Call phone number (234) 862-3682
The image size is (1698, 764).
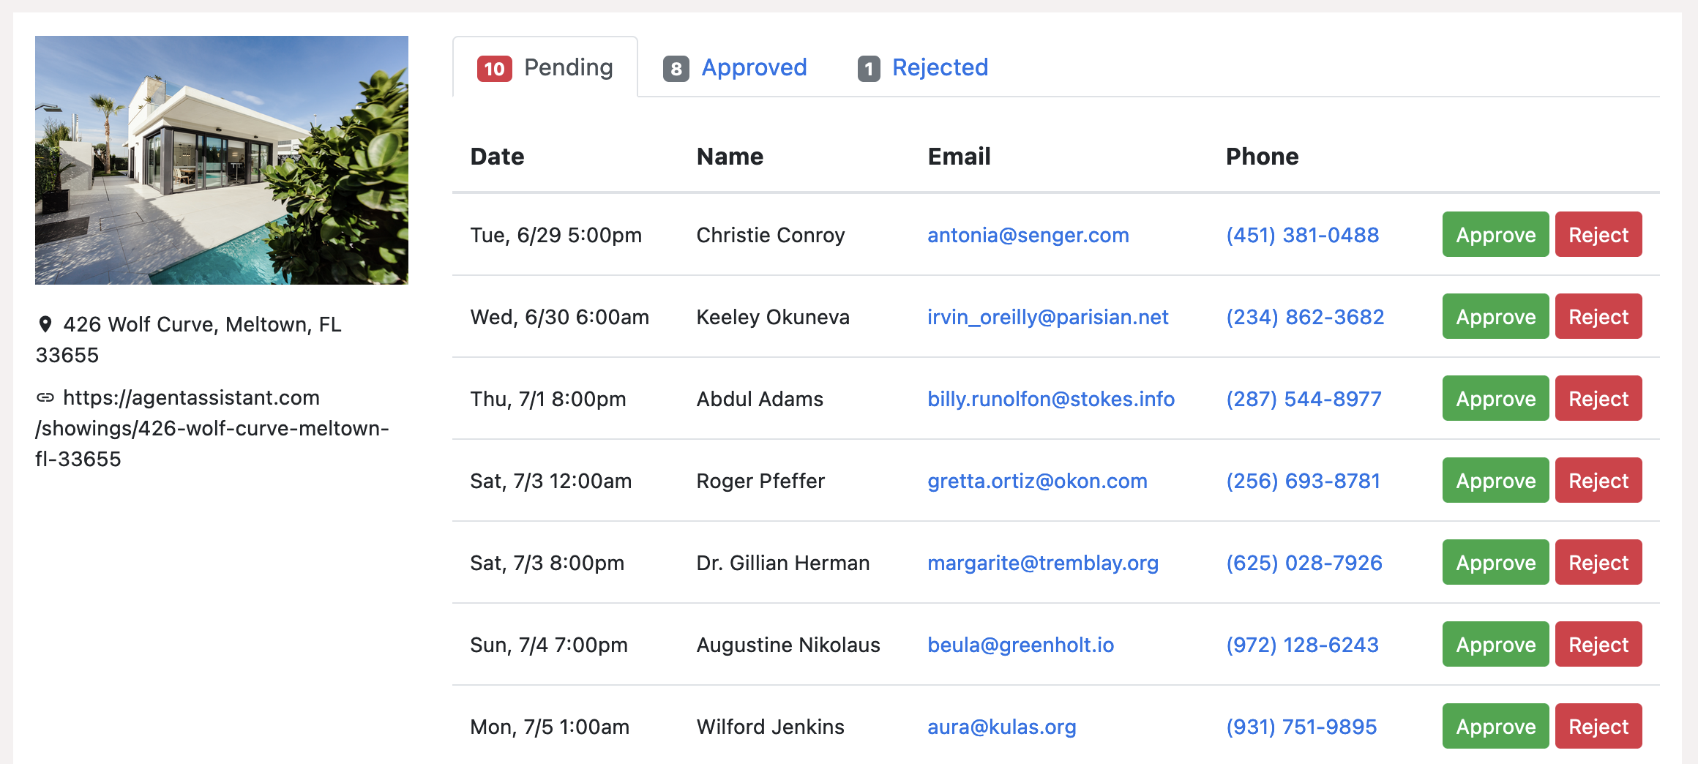pos(1305,317)
